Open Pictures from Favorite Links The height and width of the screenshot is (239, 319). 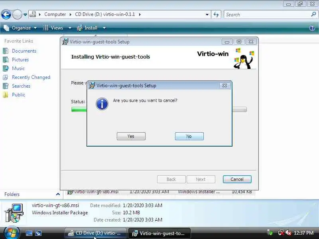[x=20, y=59]
